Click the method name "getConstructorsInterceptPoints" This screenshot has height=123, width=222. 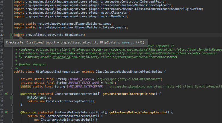(x=128, y=94)
